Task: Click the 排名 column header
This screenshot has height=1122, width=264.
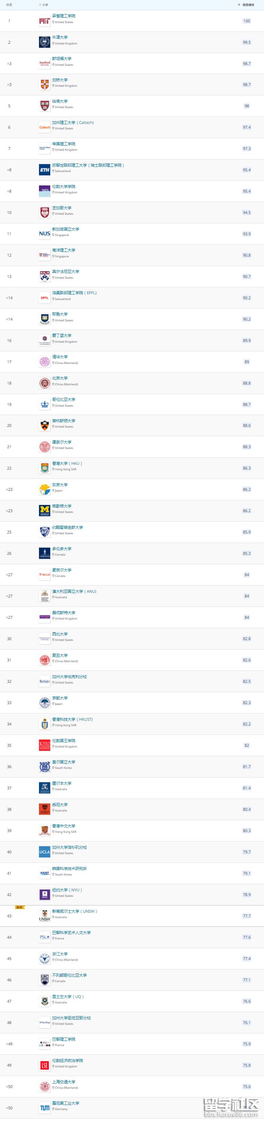Action: tap(9, 5)
